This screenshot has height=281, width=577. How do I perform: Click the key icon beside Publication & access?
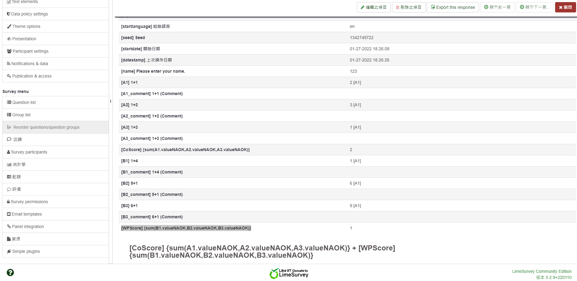click(9, 76)
